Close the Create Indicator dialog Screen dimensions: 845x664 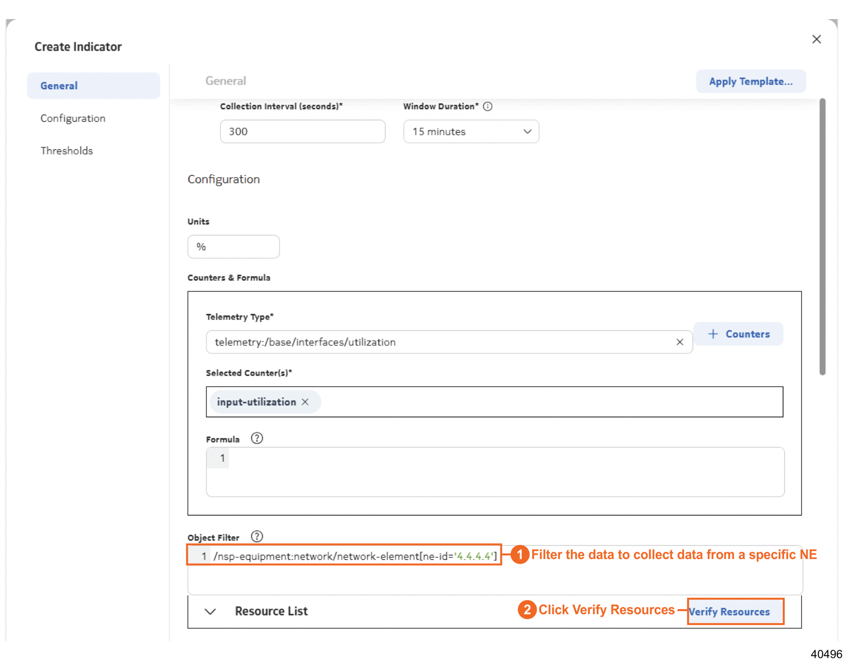816,39
